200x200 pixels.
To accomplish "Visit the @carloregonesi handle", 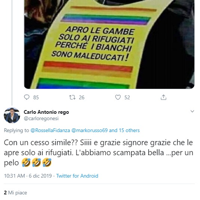I will pyautogui.click(x=41, y=119).
